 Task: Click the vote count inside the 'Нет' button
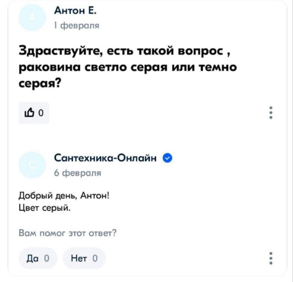95,259
